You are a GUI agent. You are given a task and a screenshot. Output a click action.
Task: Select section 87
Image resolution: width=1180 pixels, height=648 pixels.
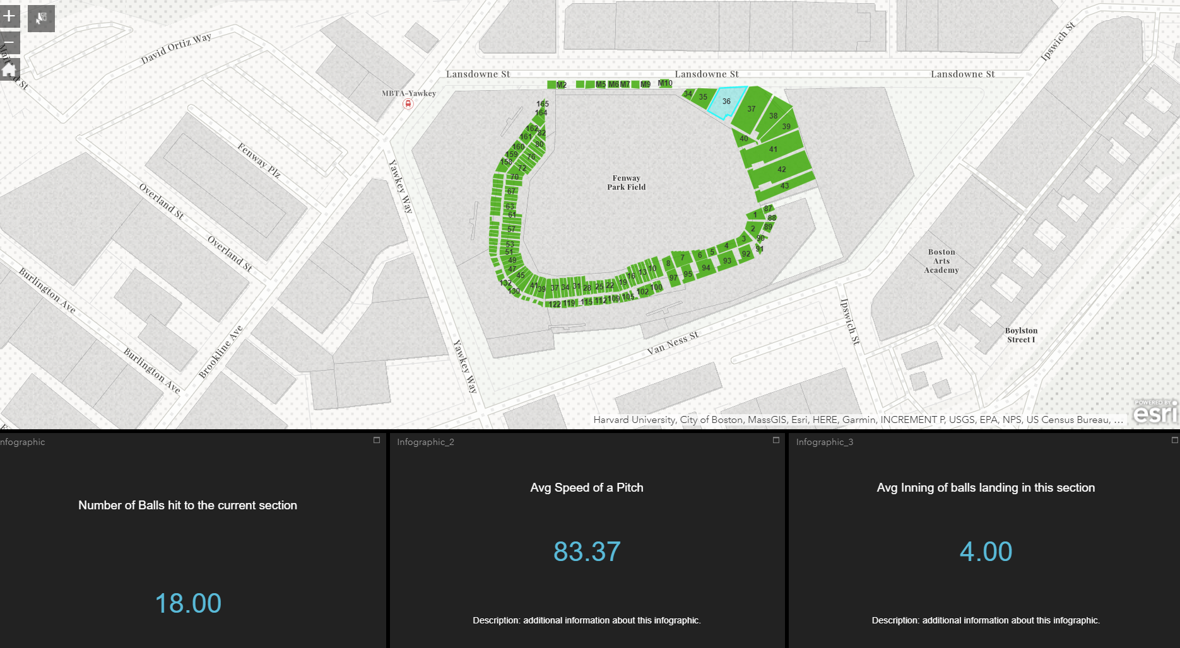pyautogui.click(x=768, y=209)
